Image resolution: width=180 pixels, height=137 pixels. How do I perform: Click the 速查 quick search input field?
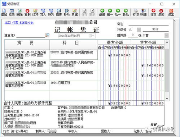pos(31,36)
